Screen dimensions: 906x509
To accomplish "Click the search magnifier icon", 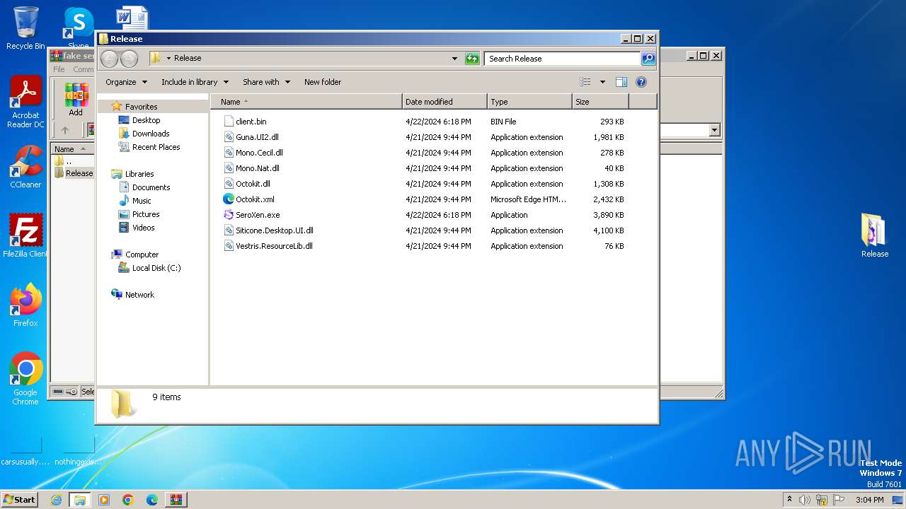I will (648, 59).
